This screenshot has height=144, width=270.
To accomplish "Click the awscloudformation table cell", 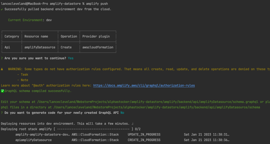I will 98,47.
